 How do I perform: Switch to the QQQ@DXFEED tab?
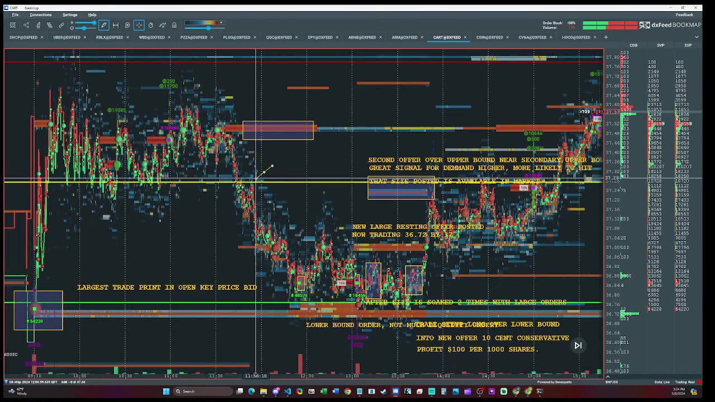279,37
